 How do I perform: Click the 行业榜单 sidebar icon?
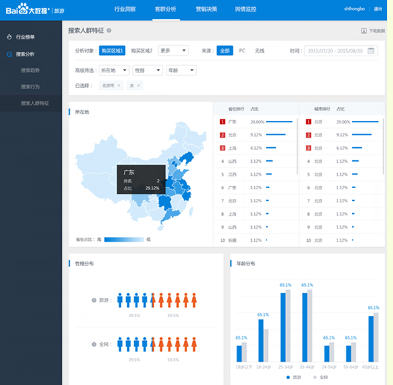pyautogui.click(x=9, y=37)
